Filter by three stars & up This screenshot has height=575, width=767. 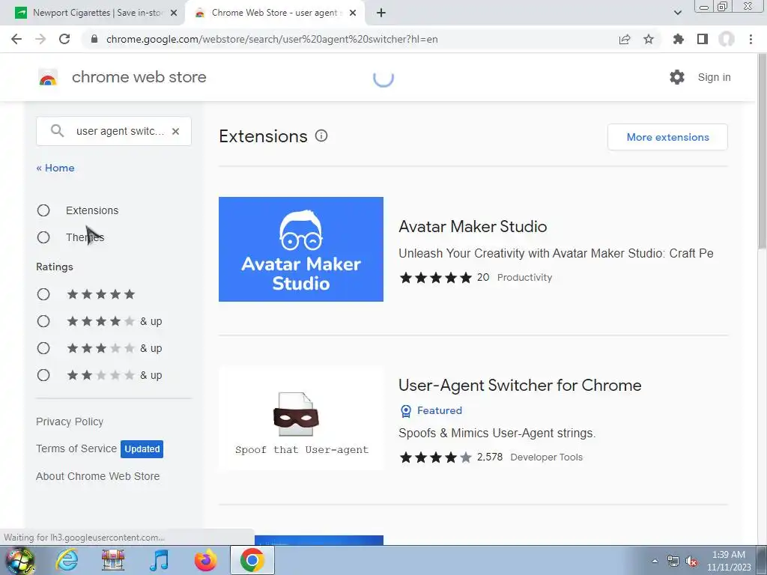pos(43,348)
